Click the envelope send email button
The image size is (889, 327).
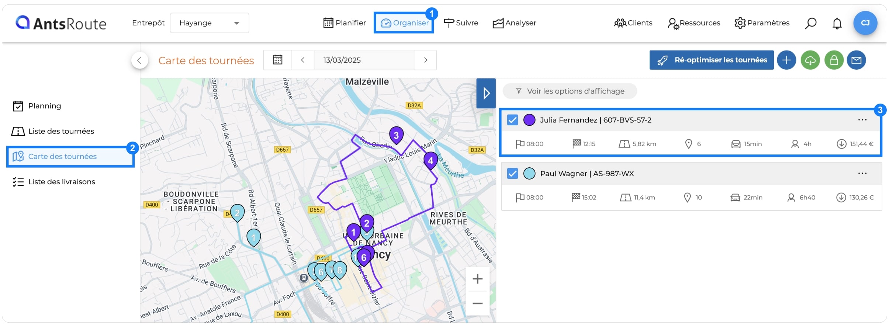pos(856,60)
